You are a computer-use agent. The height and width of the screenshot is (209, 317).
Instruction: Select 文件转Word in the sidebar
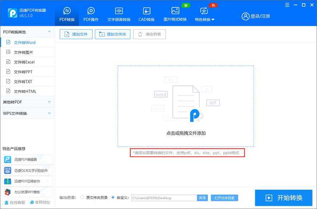[28, 42]
